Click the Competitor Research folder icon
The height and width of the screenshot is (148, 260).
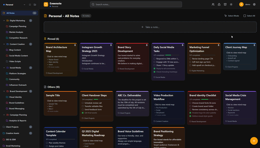tap(7, 38)
